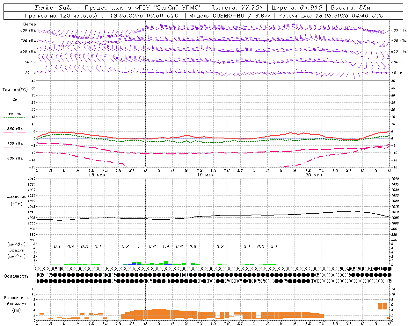This screenshot has height=326, width=408.
Task: Select the provider text ФГБУ "ЗапСиб УГМС"
Action: (169, 8)
